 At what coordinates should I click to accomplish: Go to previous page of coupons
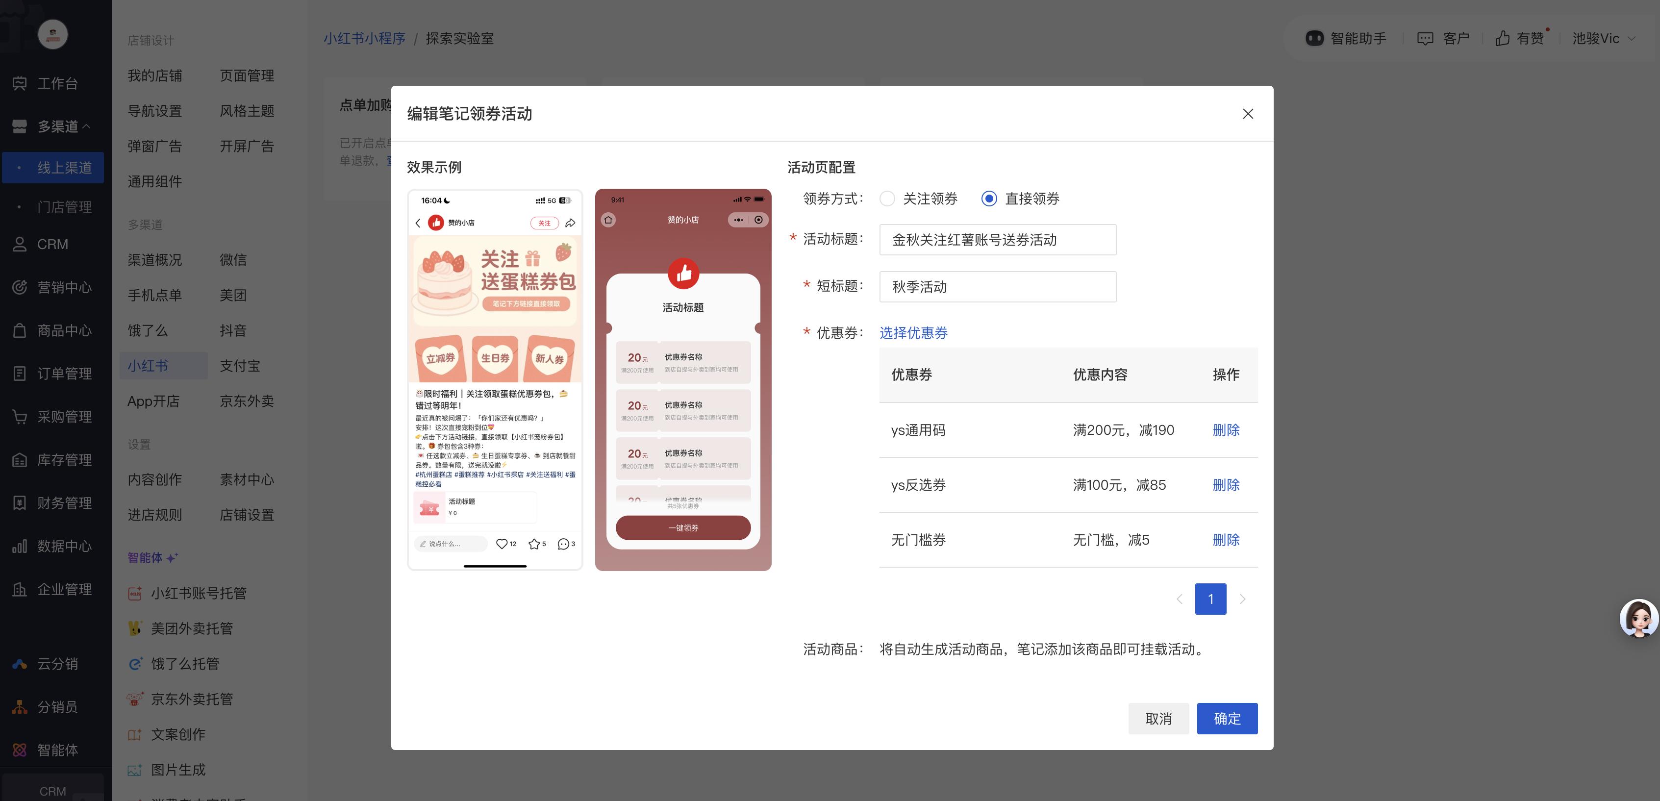coord(1179,600)
